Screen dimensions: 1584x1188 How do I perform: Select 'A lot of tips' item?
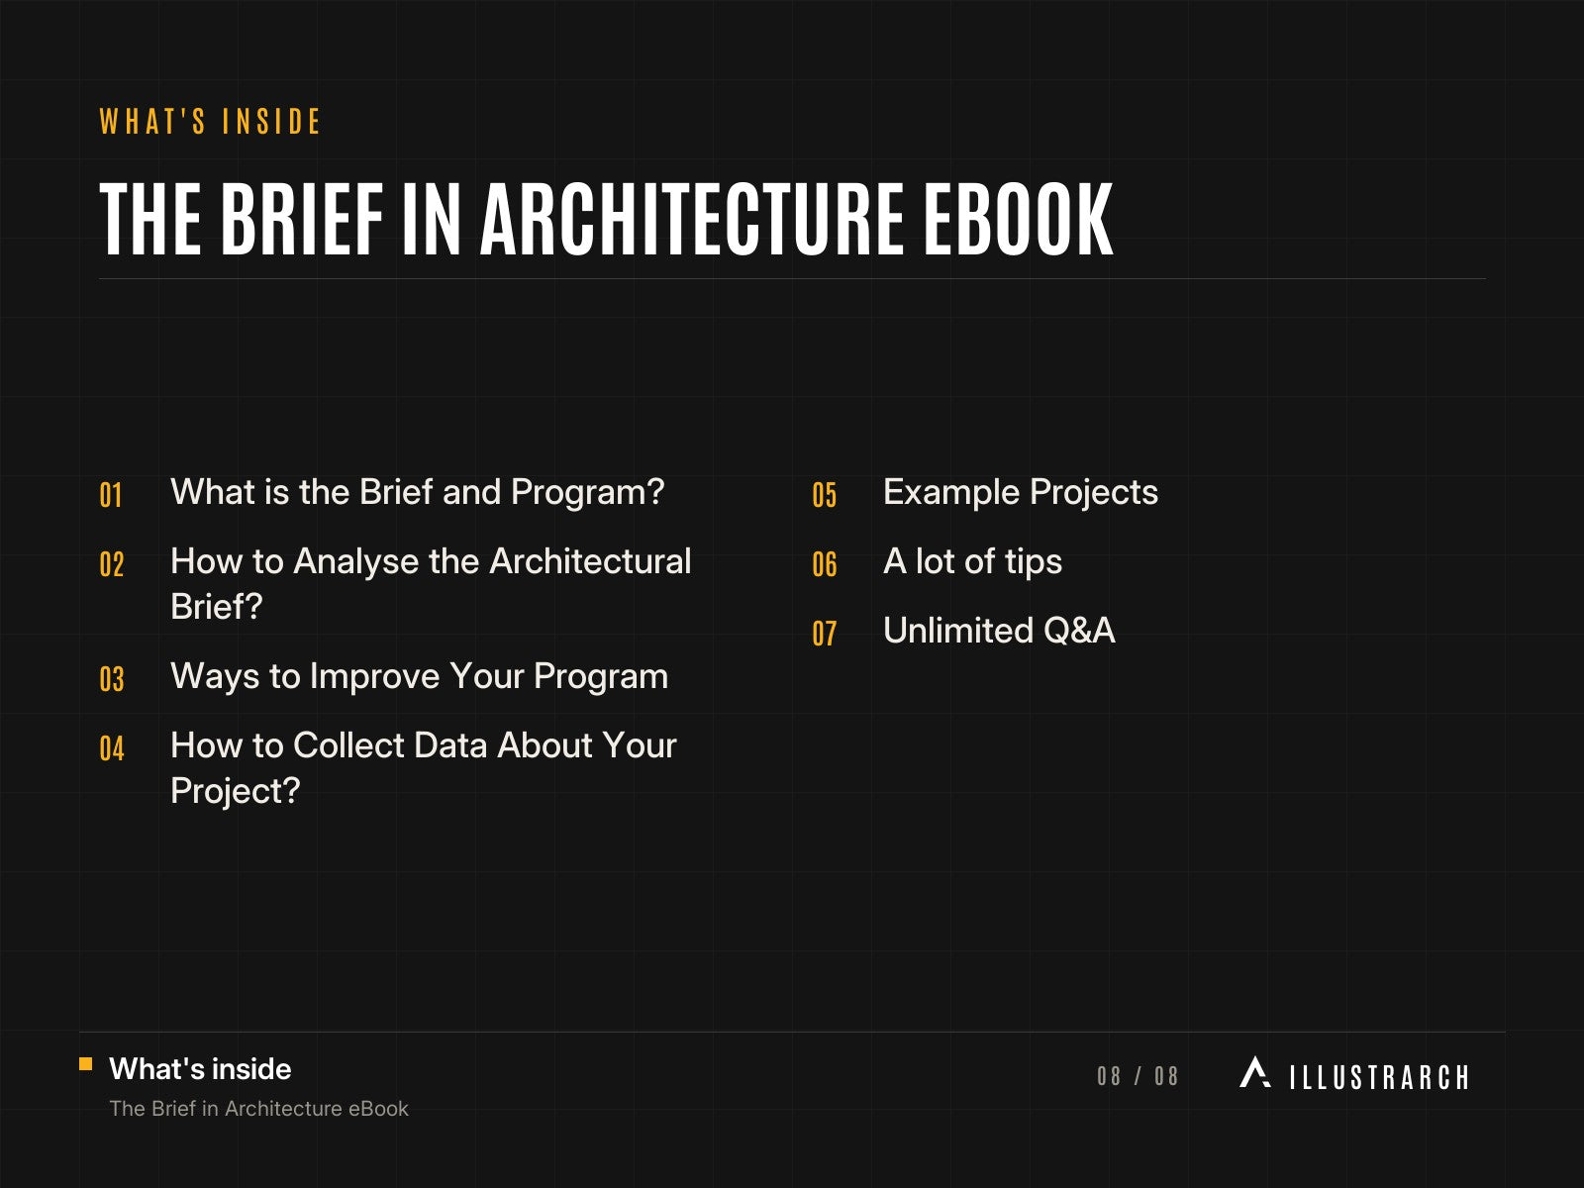coord(972,561)
